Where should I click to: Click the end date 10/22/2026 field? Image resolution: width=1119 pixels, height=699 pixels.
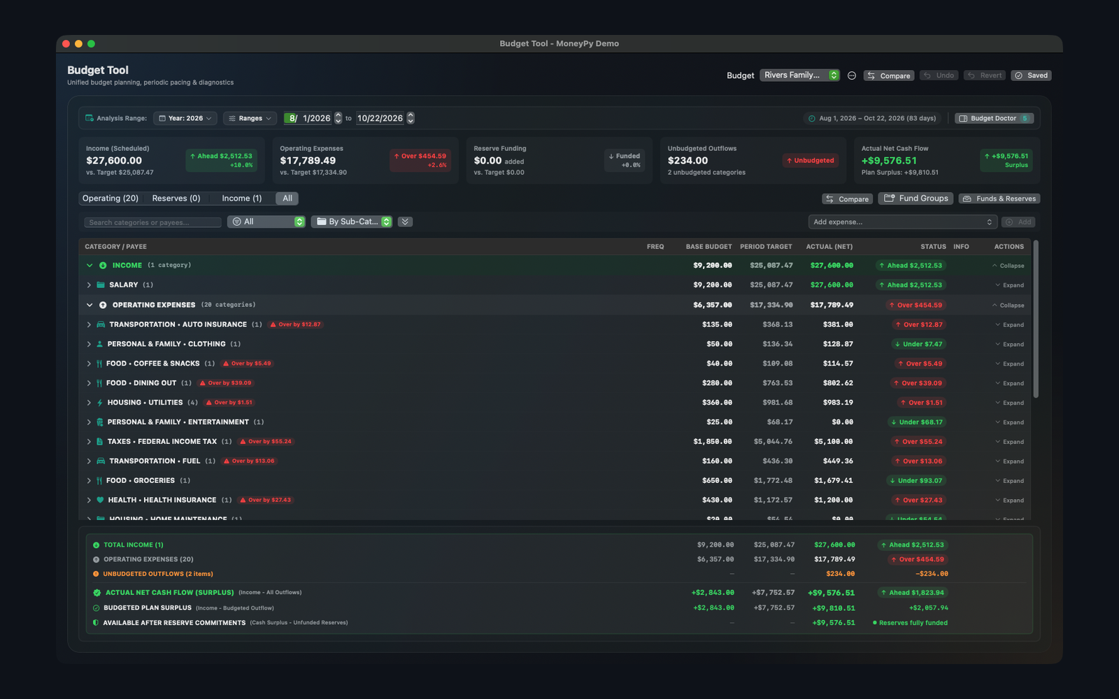(x=380, y=118)
